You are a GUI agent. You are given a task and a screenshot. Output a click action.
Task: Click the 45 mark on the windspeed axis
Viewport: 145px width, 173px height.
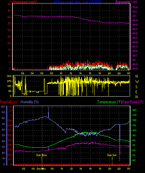[9, 11]
